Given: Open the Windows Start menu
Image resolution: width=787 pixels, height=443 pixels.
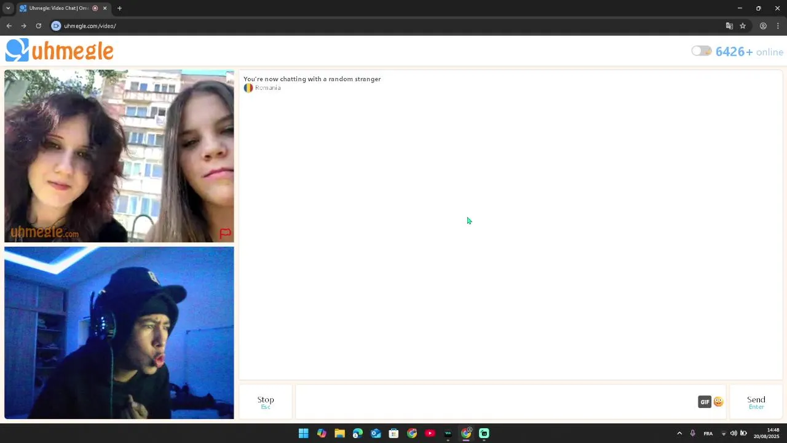Looking at the screenshot, I should [x=303, y=433].
